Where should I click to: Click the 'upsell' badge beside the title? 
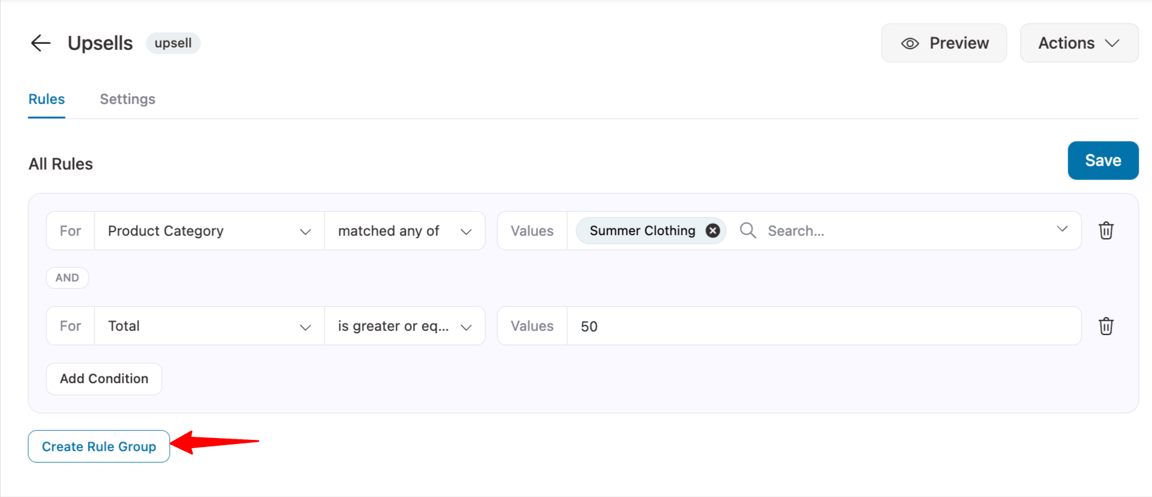click(173, 43)
